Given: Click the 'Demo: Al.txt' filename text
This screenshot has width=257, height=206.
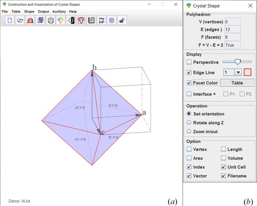Looking at the screenshot, I should pos(19,201).
